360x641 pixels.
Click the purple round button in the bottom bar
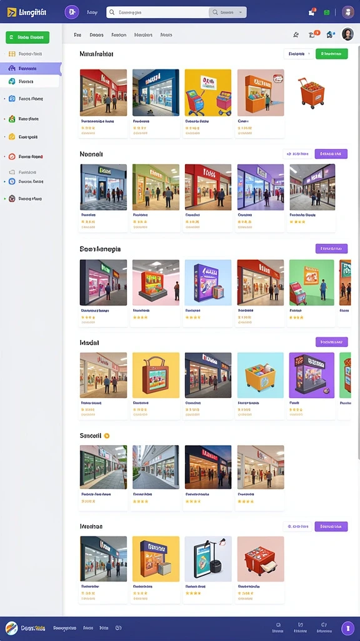pos(347,627)
